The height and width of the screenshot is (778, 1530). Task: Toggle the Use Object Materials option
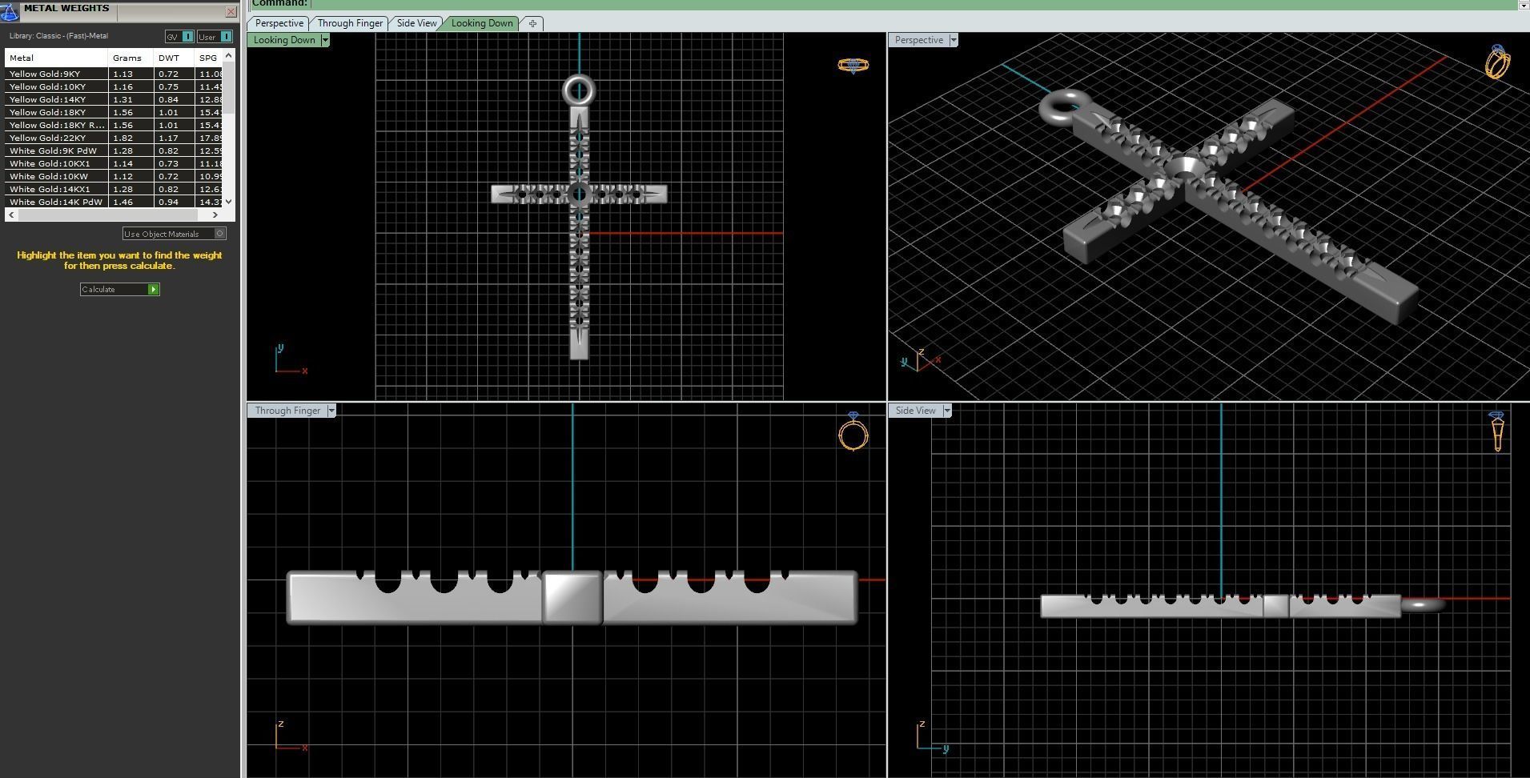click(x=175, y=234)
